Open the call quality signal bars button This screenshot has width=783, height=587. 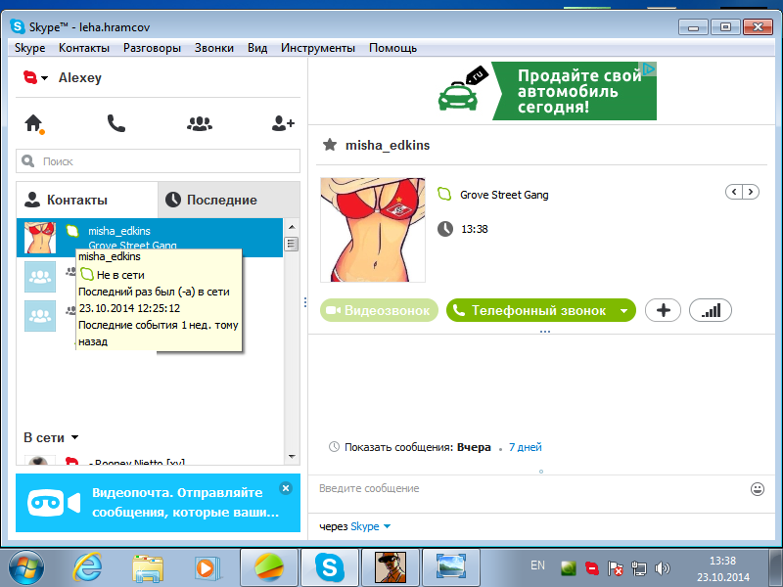[711, 310]
